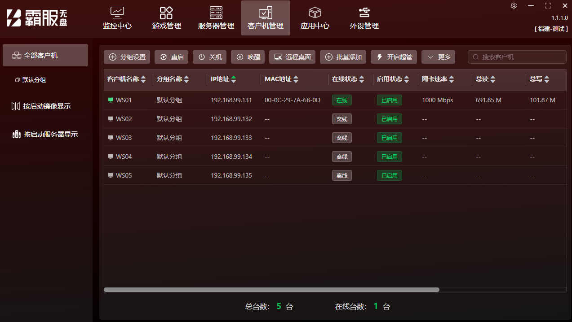Click WS04 已启用 status badge

pos(390,157)
